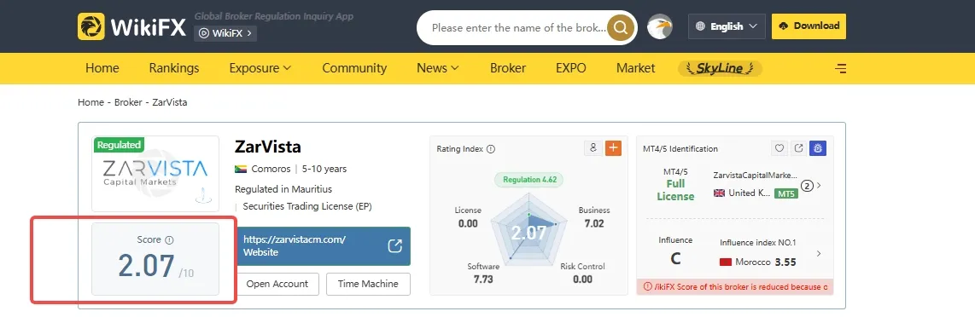Viewport: 975px width, 317px height.
Task: Go to Home in navigation bar
Action: pos(102,68)
